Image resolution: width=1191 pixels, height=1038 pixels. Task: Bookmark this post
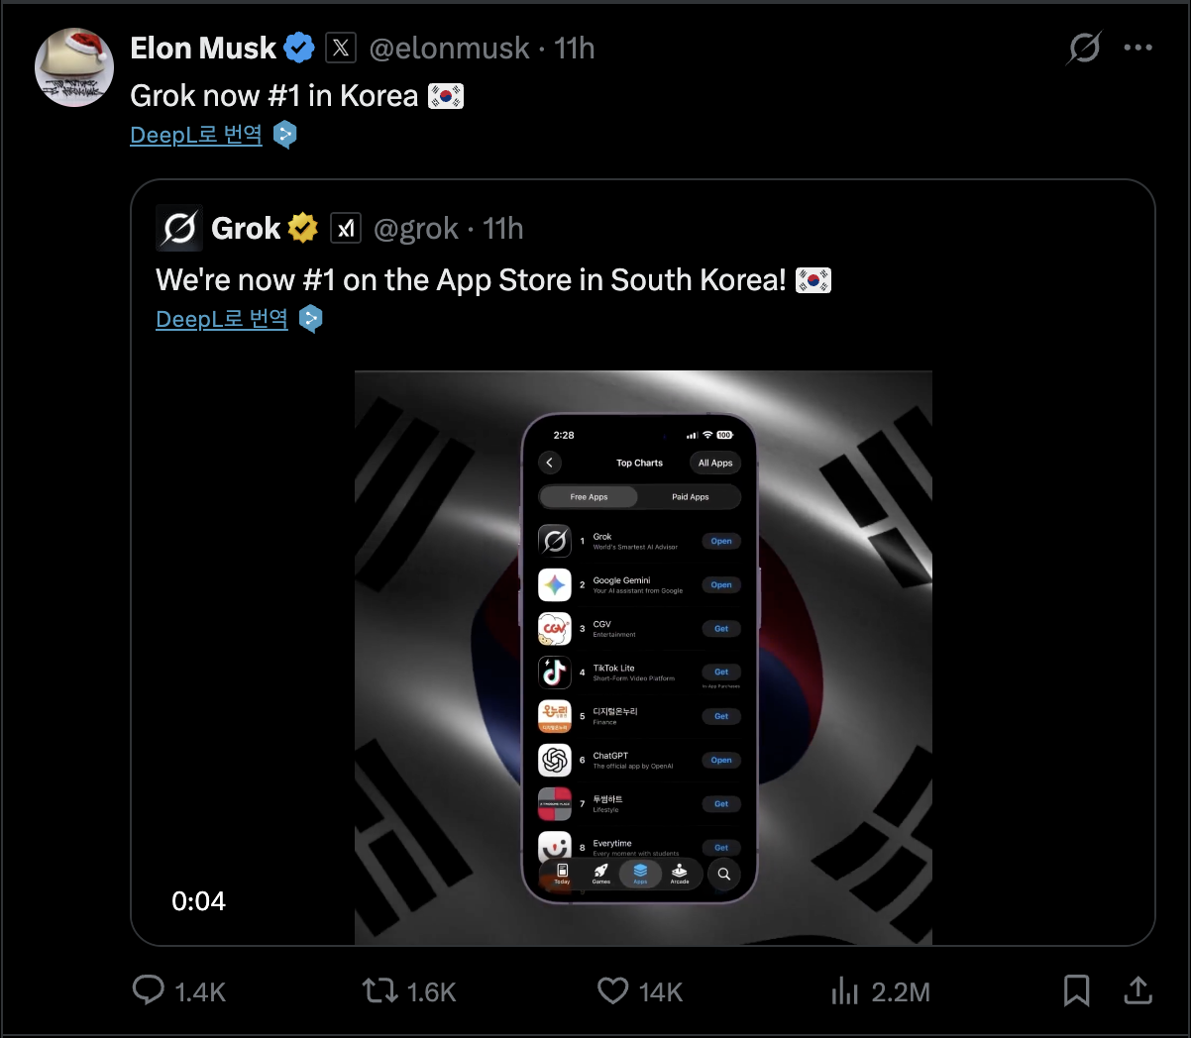point(1076,990)
